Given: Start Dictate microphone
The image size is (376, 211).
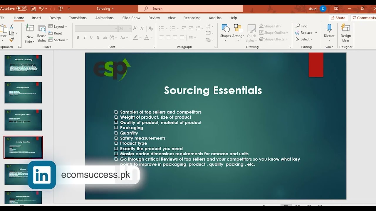Looking at the screenshot, I should (329, 33).
